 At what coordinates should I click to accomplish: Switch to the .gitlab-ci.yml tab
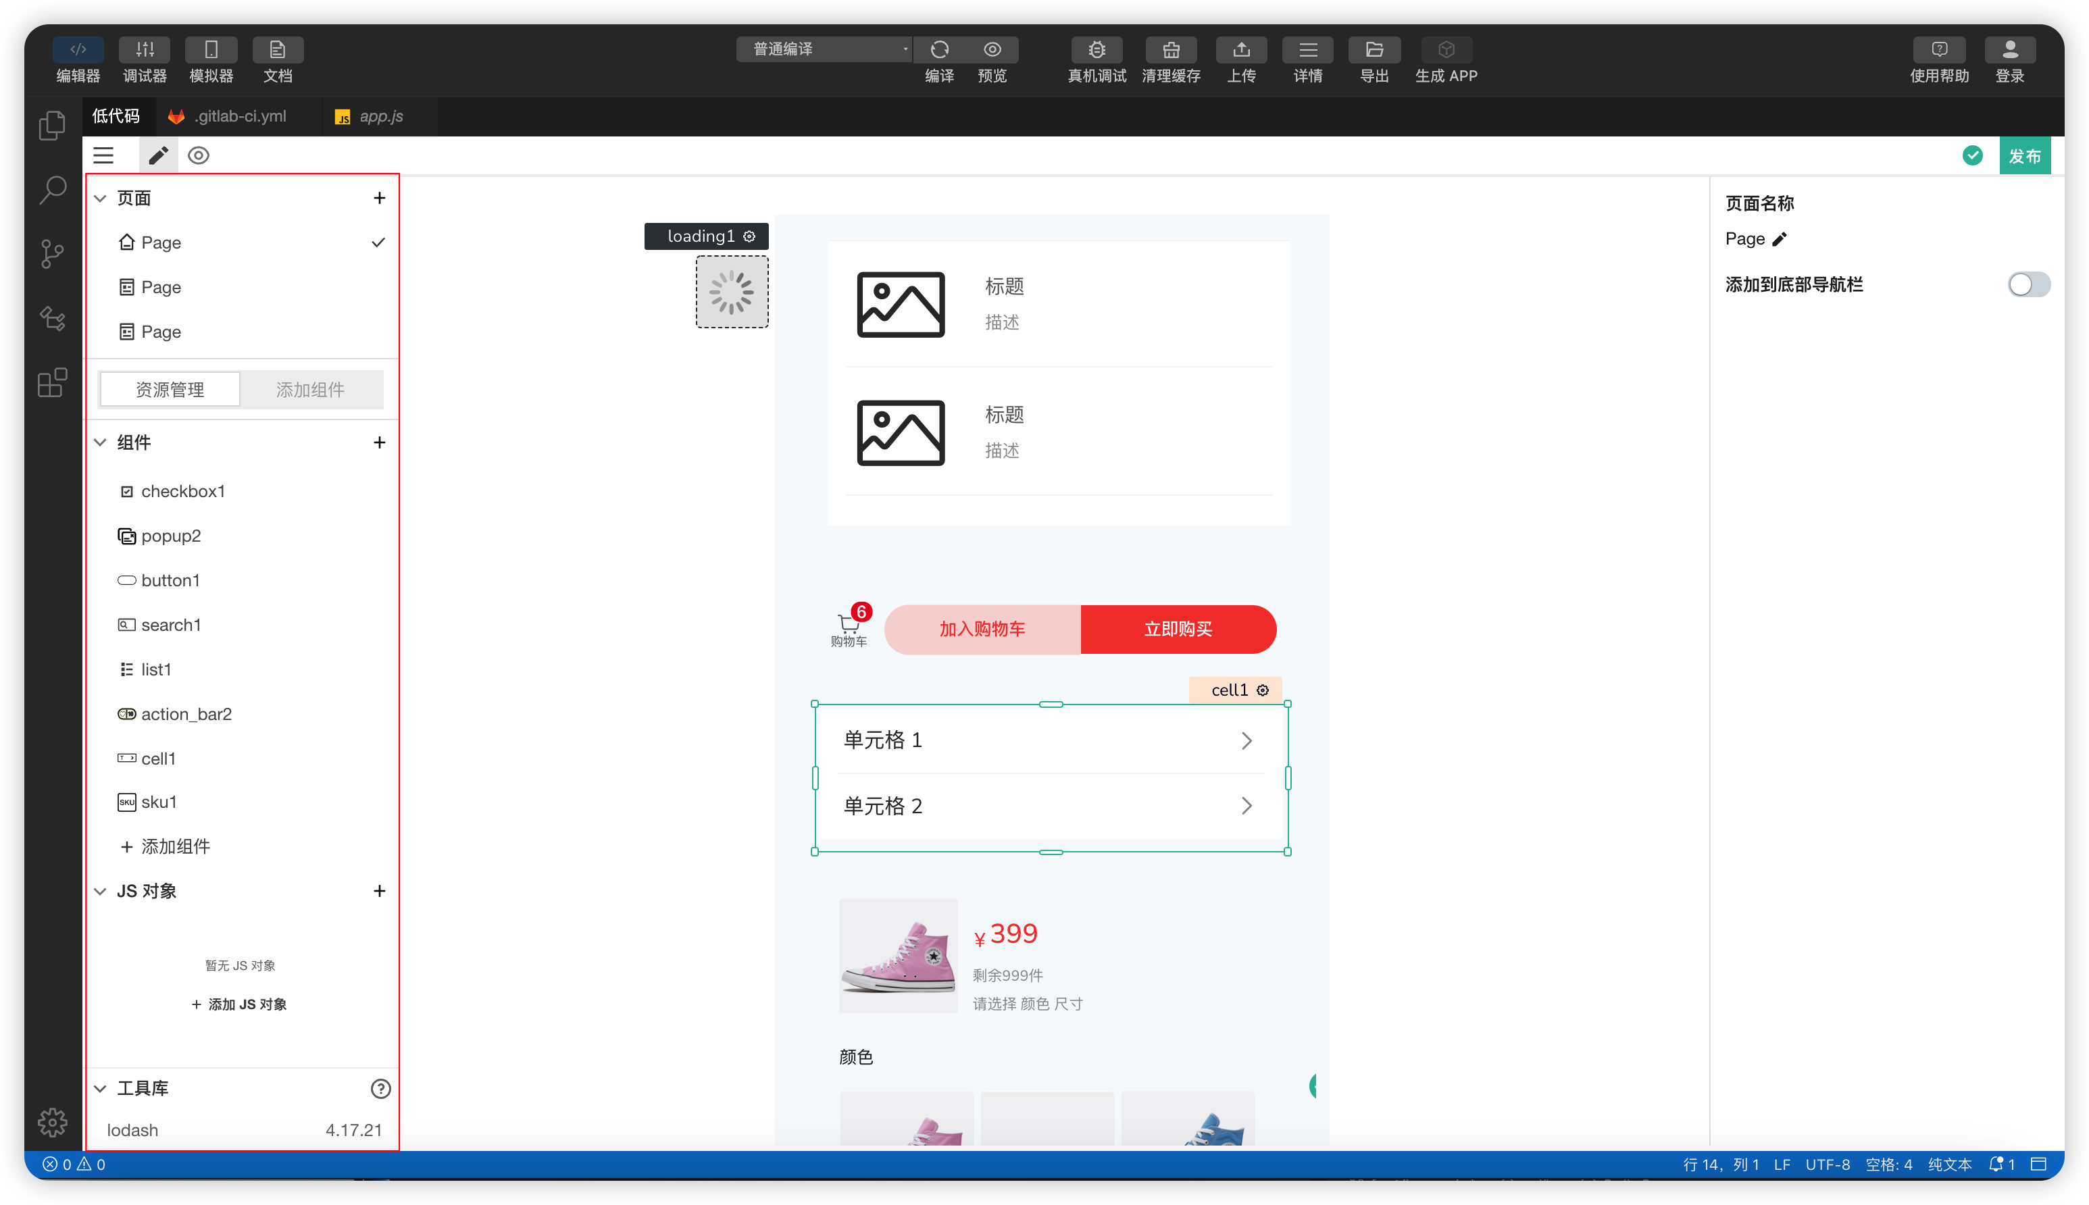[x=238, y=117]
